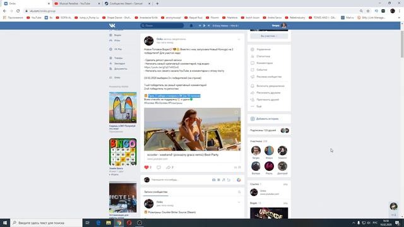Click Рассказать друзьям in community menu
This screenshot has width=404, height=227.
(x=269, y=93)
